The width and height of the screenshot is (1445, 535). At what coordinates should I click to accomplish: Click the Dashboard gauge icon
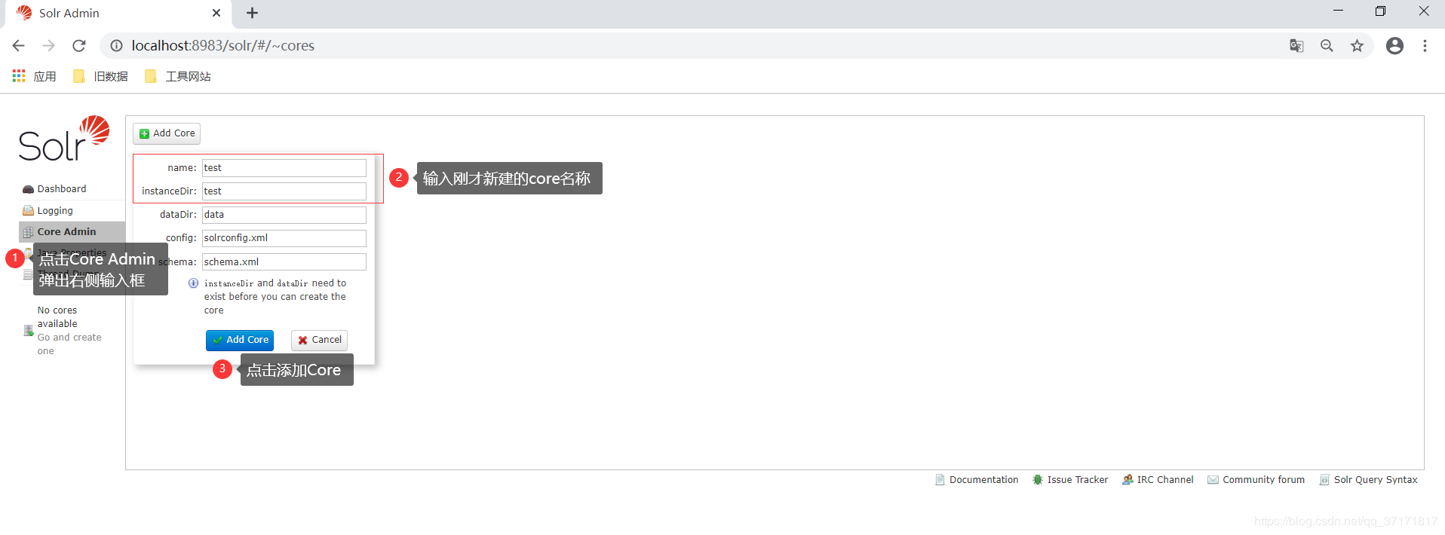(28, 189)
